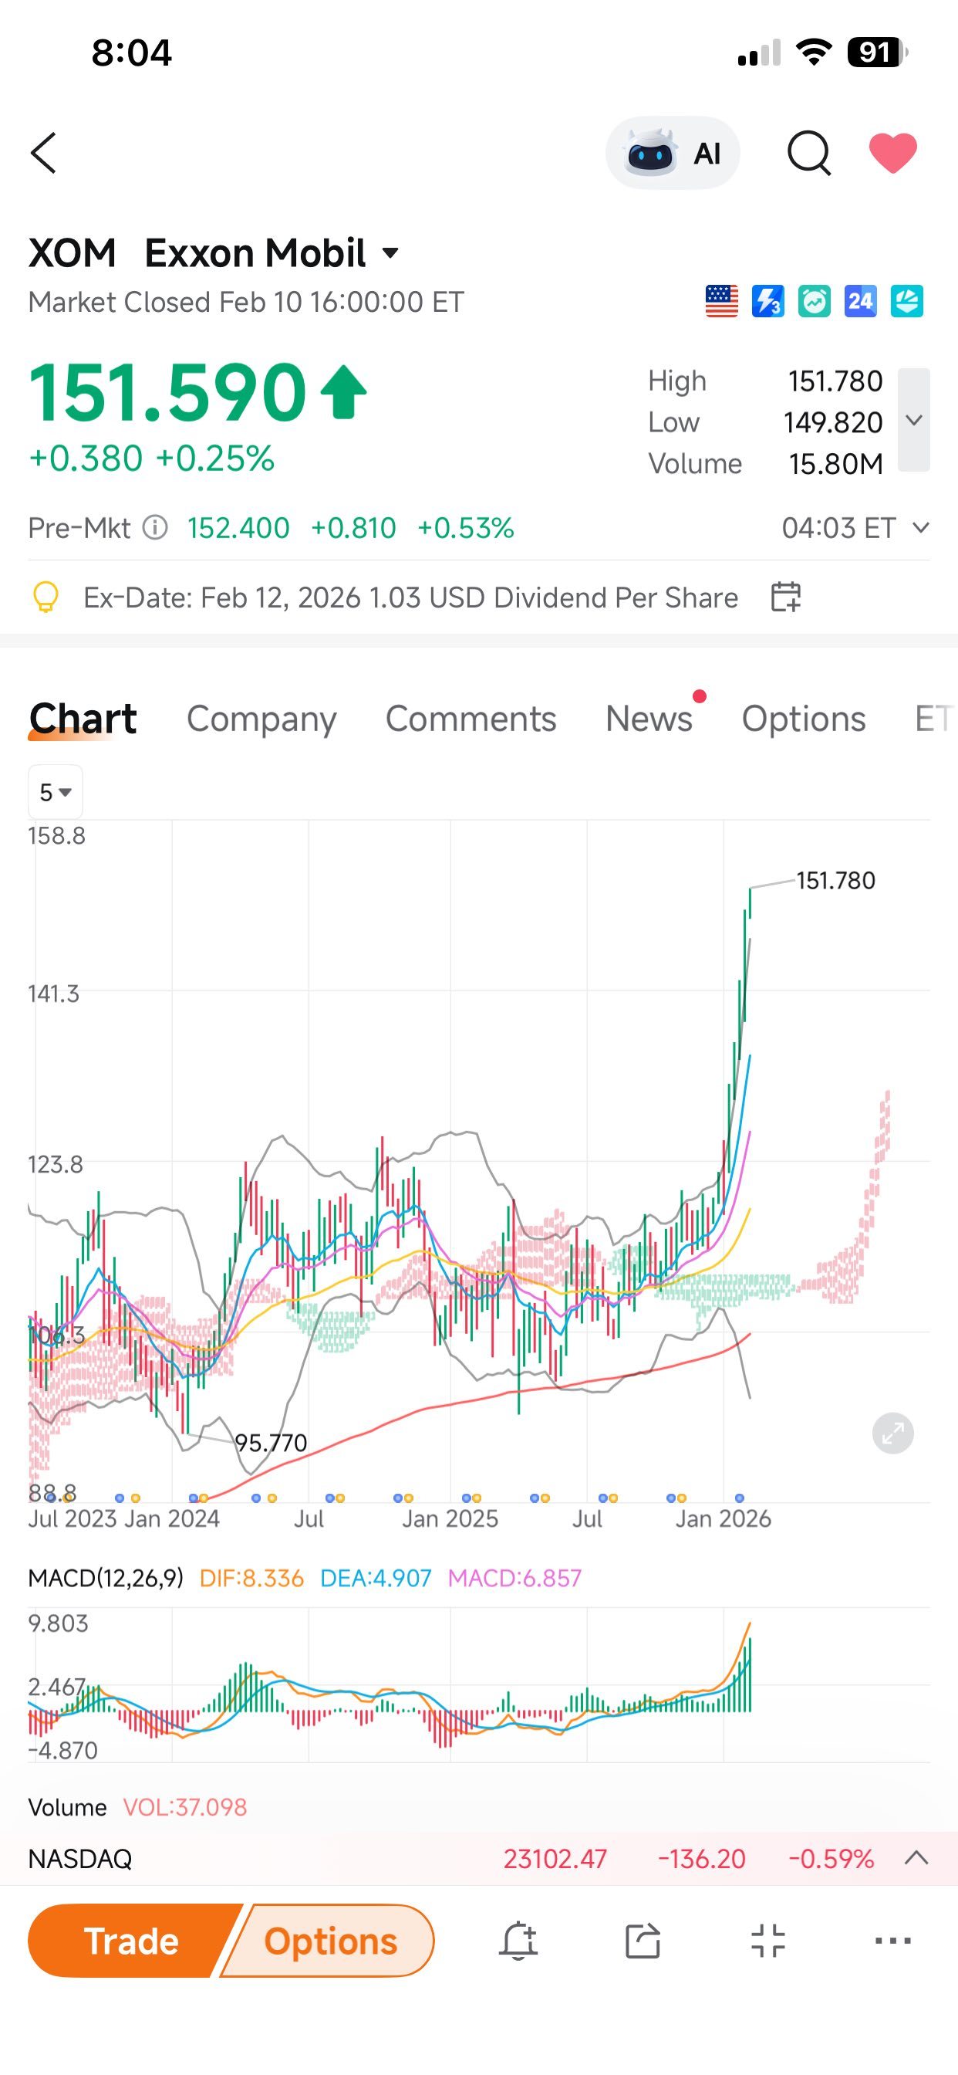Tap the Pre-Mkt info circle icon
The height and width of the screenshot is (2075, 958).
coord(154,527)
